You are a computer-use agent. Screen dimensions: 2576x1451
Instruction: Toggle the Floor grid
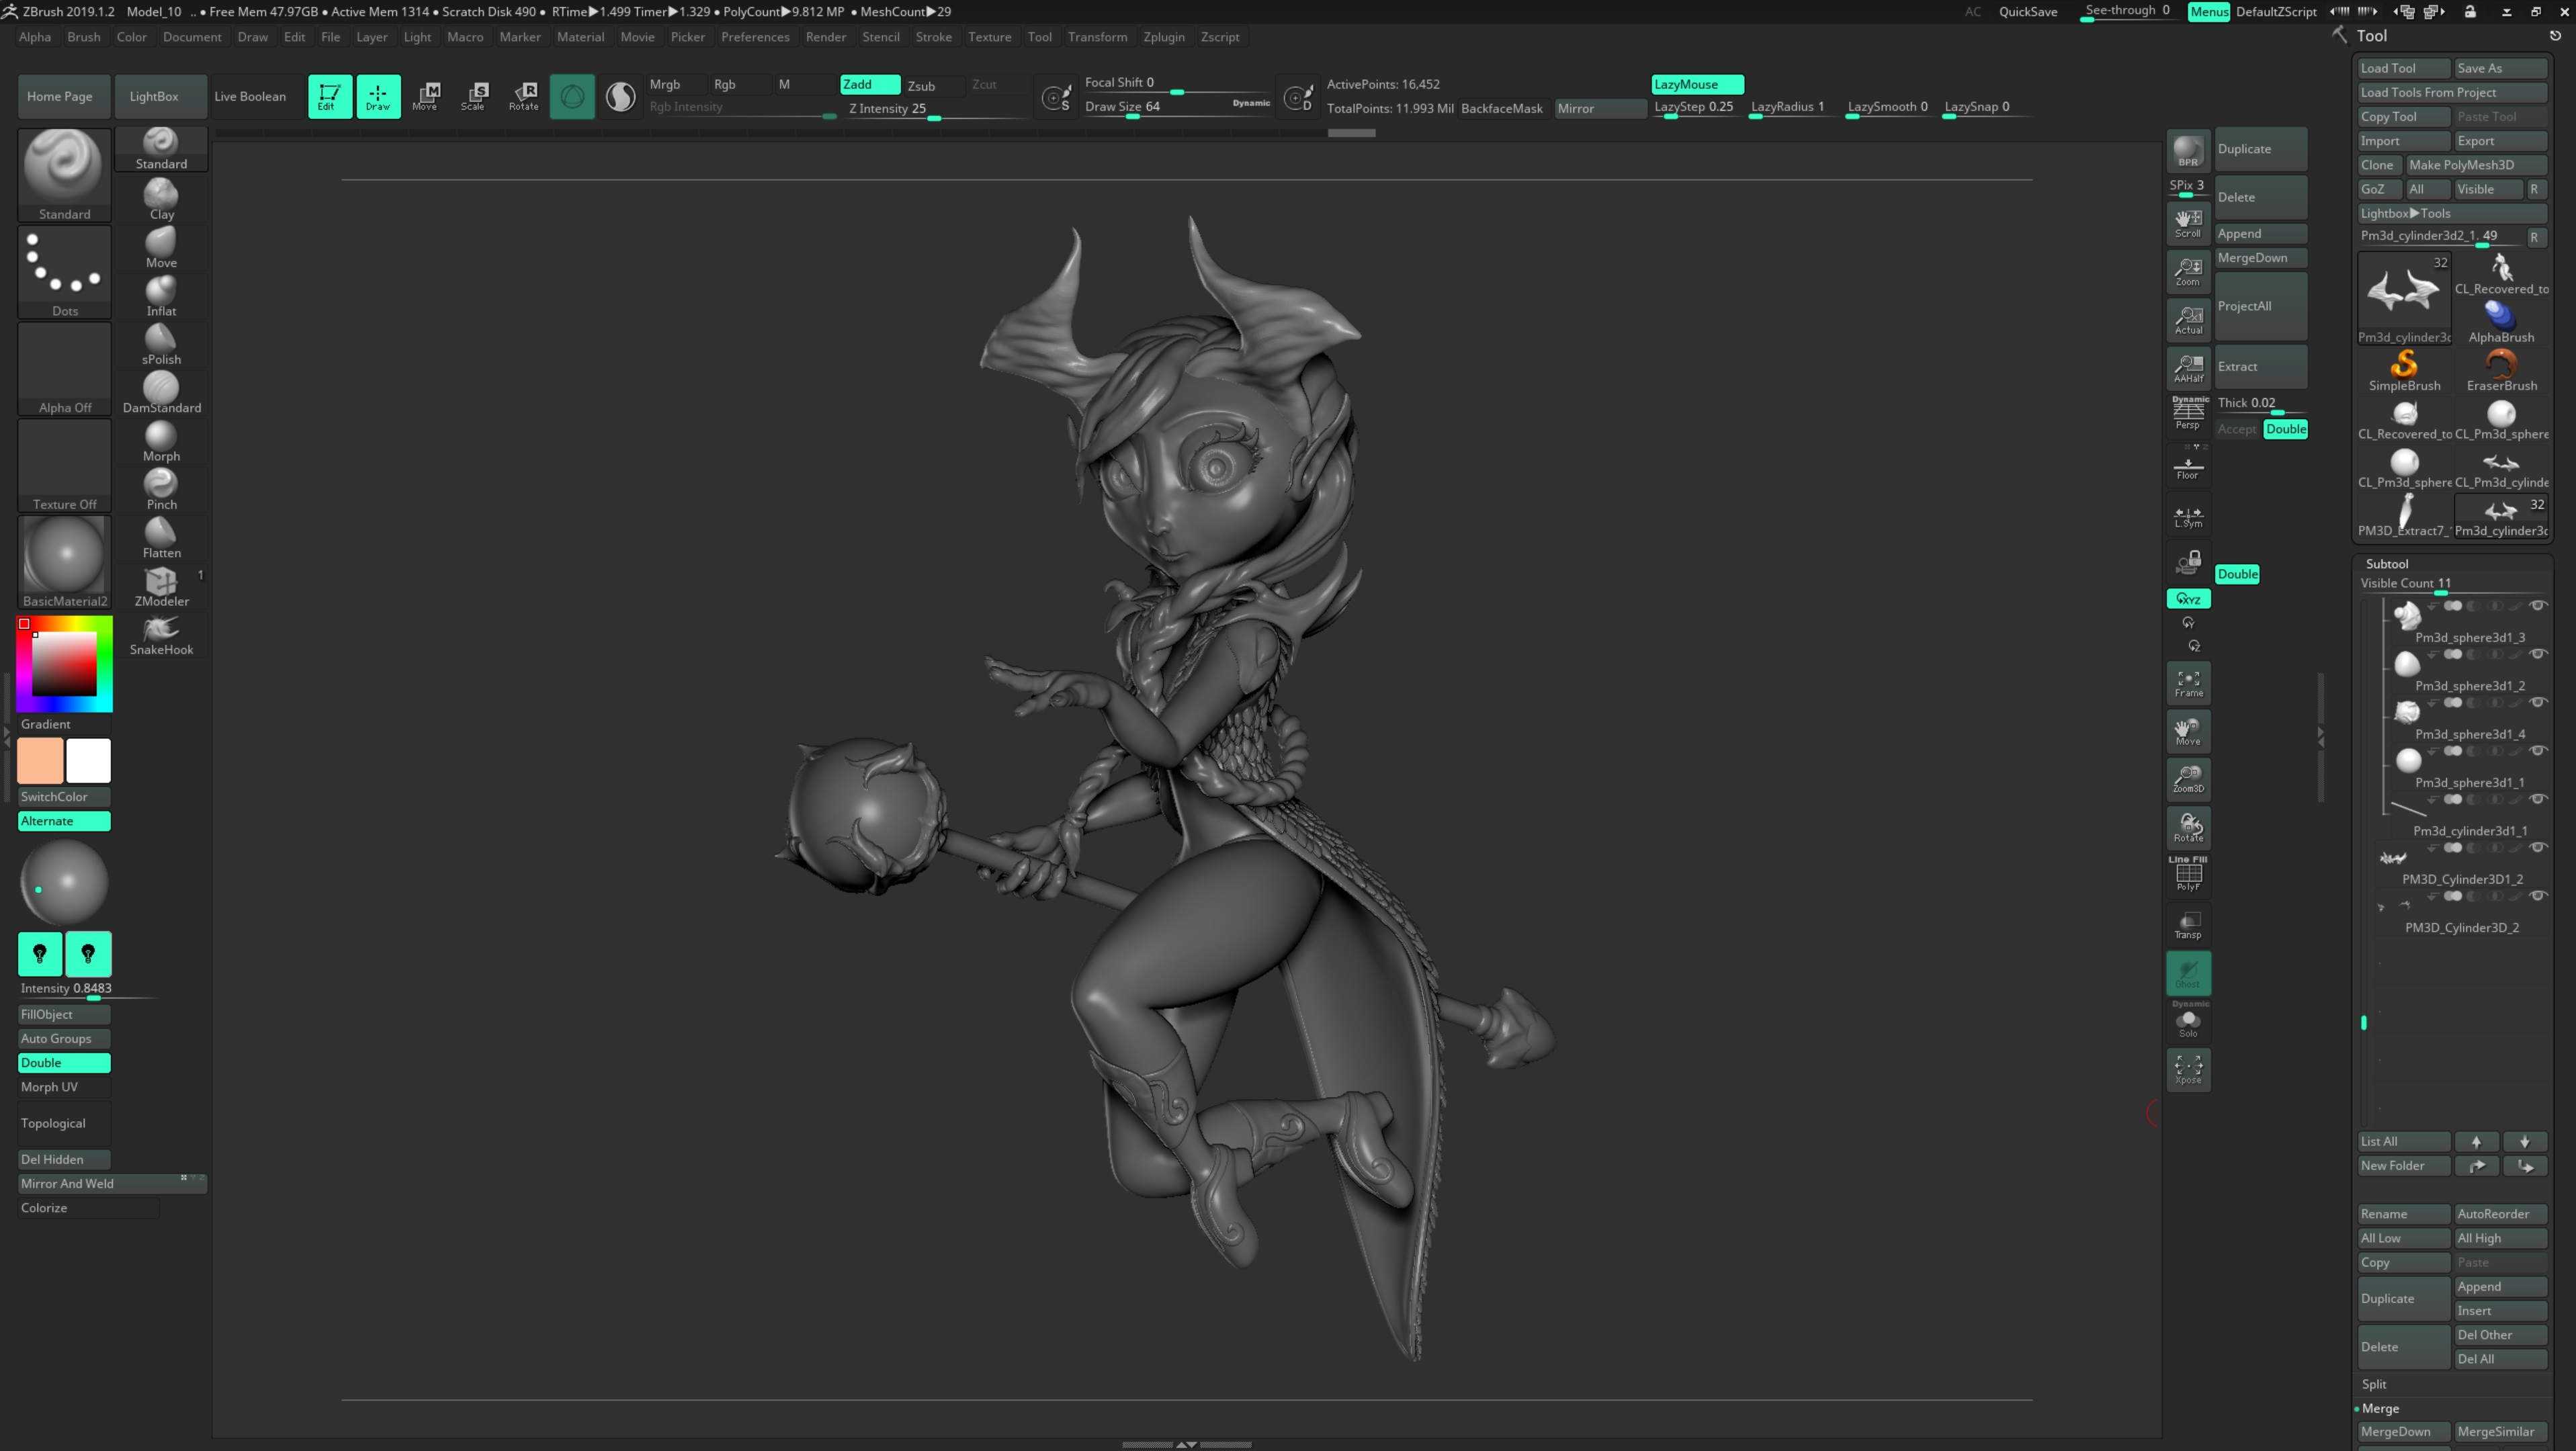click(x=2188, y=466)
